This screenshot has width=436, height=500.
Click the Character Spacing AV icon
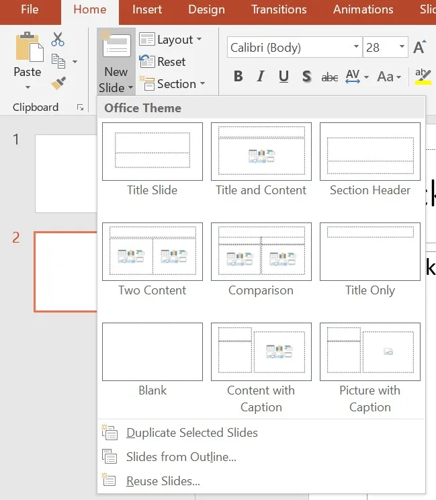353,77
